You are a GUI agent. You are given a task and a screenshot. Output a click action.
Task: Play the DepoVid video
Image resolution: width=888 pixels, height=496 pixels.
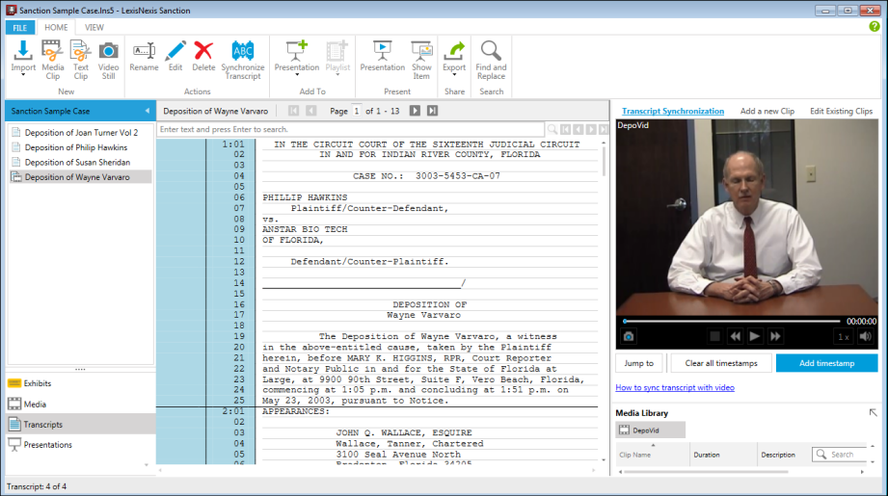754,336
